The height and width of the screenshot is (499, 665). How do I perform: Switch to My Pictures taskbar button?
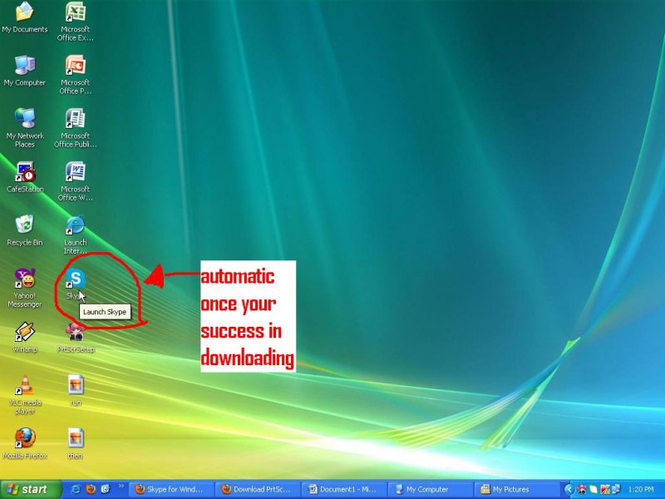tap(517, 489)
